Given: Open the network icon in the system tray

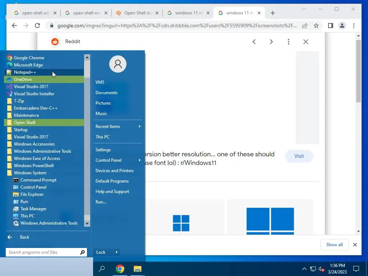Looking at the screenshot, I should (313, 269).
